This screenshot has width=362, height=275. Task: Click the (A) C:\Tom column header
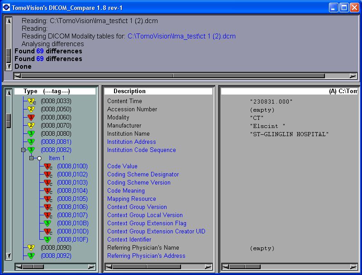click(x=289, y=91)
